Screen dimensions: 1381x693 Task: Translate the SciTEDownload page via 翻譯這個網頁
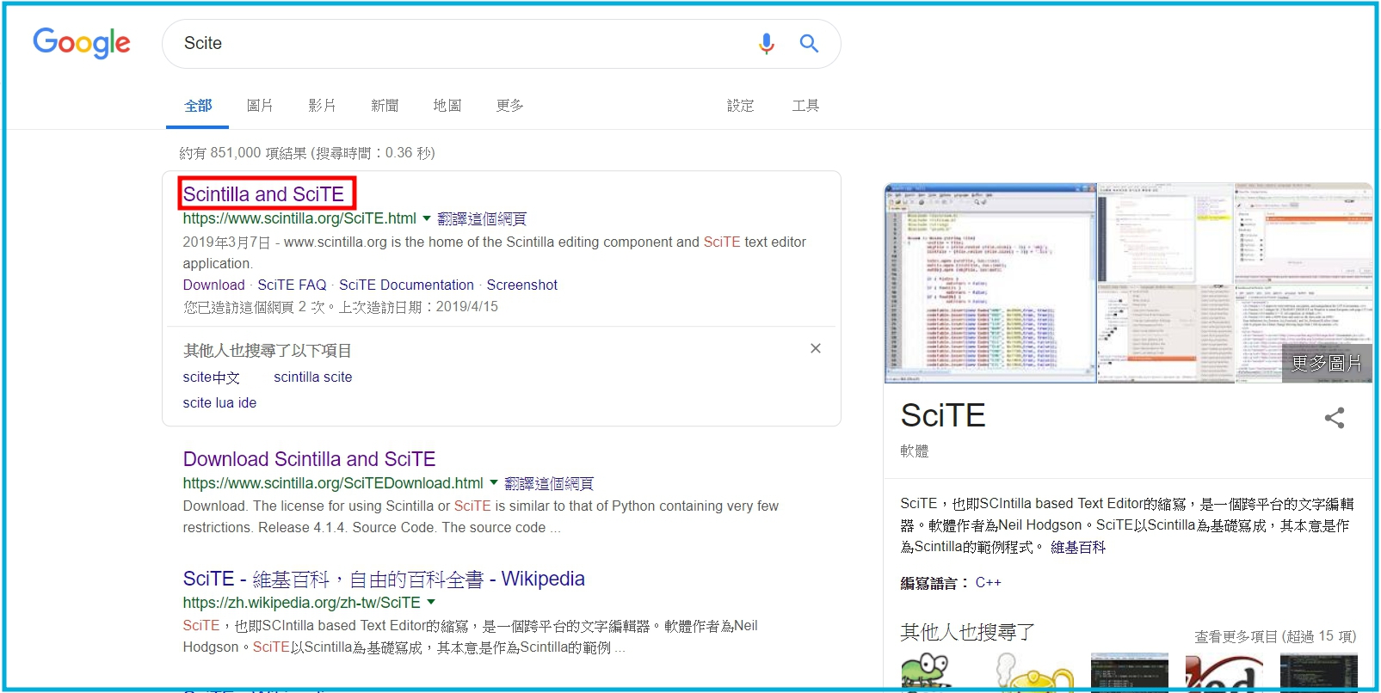(x=549, y=484)
